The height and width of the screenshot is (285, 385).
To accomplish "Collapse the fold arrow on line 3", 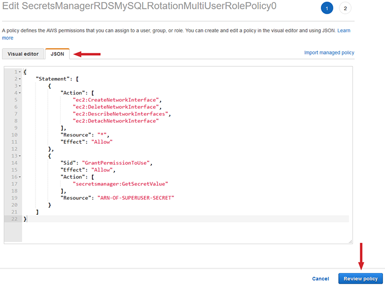I will coord(20,86).
